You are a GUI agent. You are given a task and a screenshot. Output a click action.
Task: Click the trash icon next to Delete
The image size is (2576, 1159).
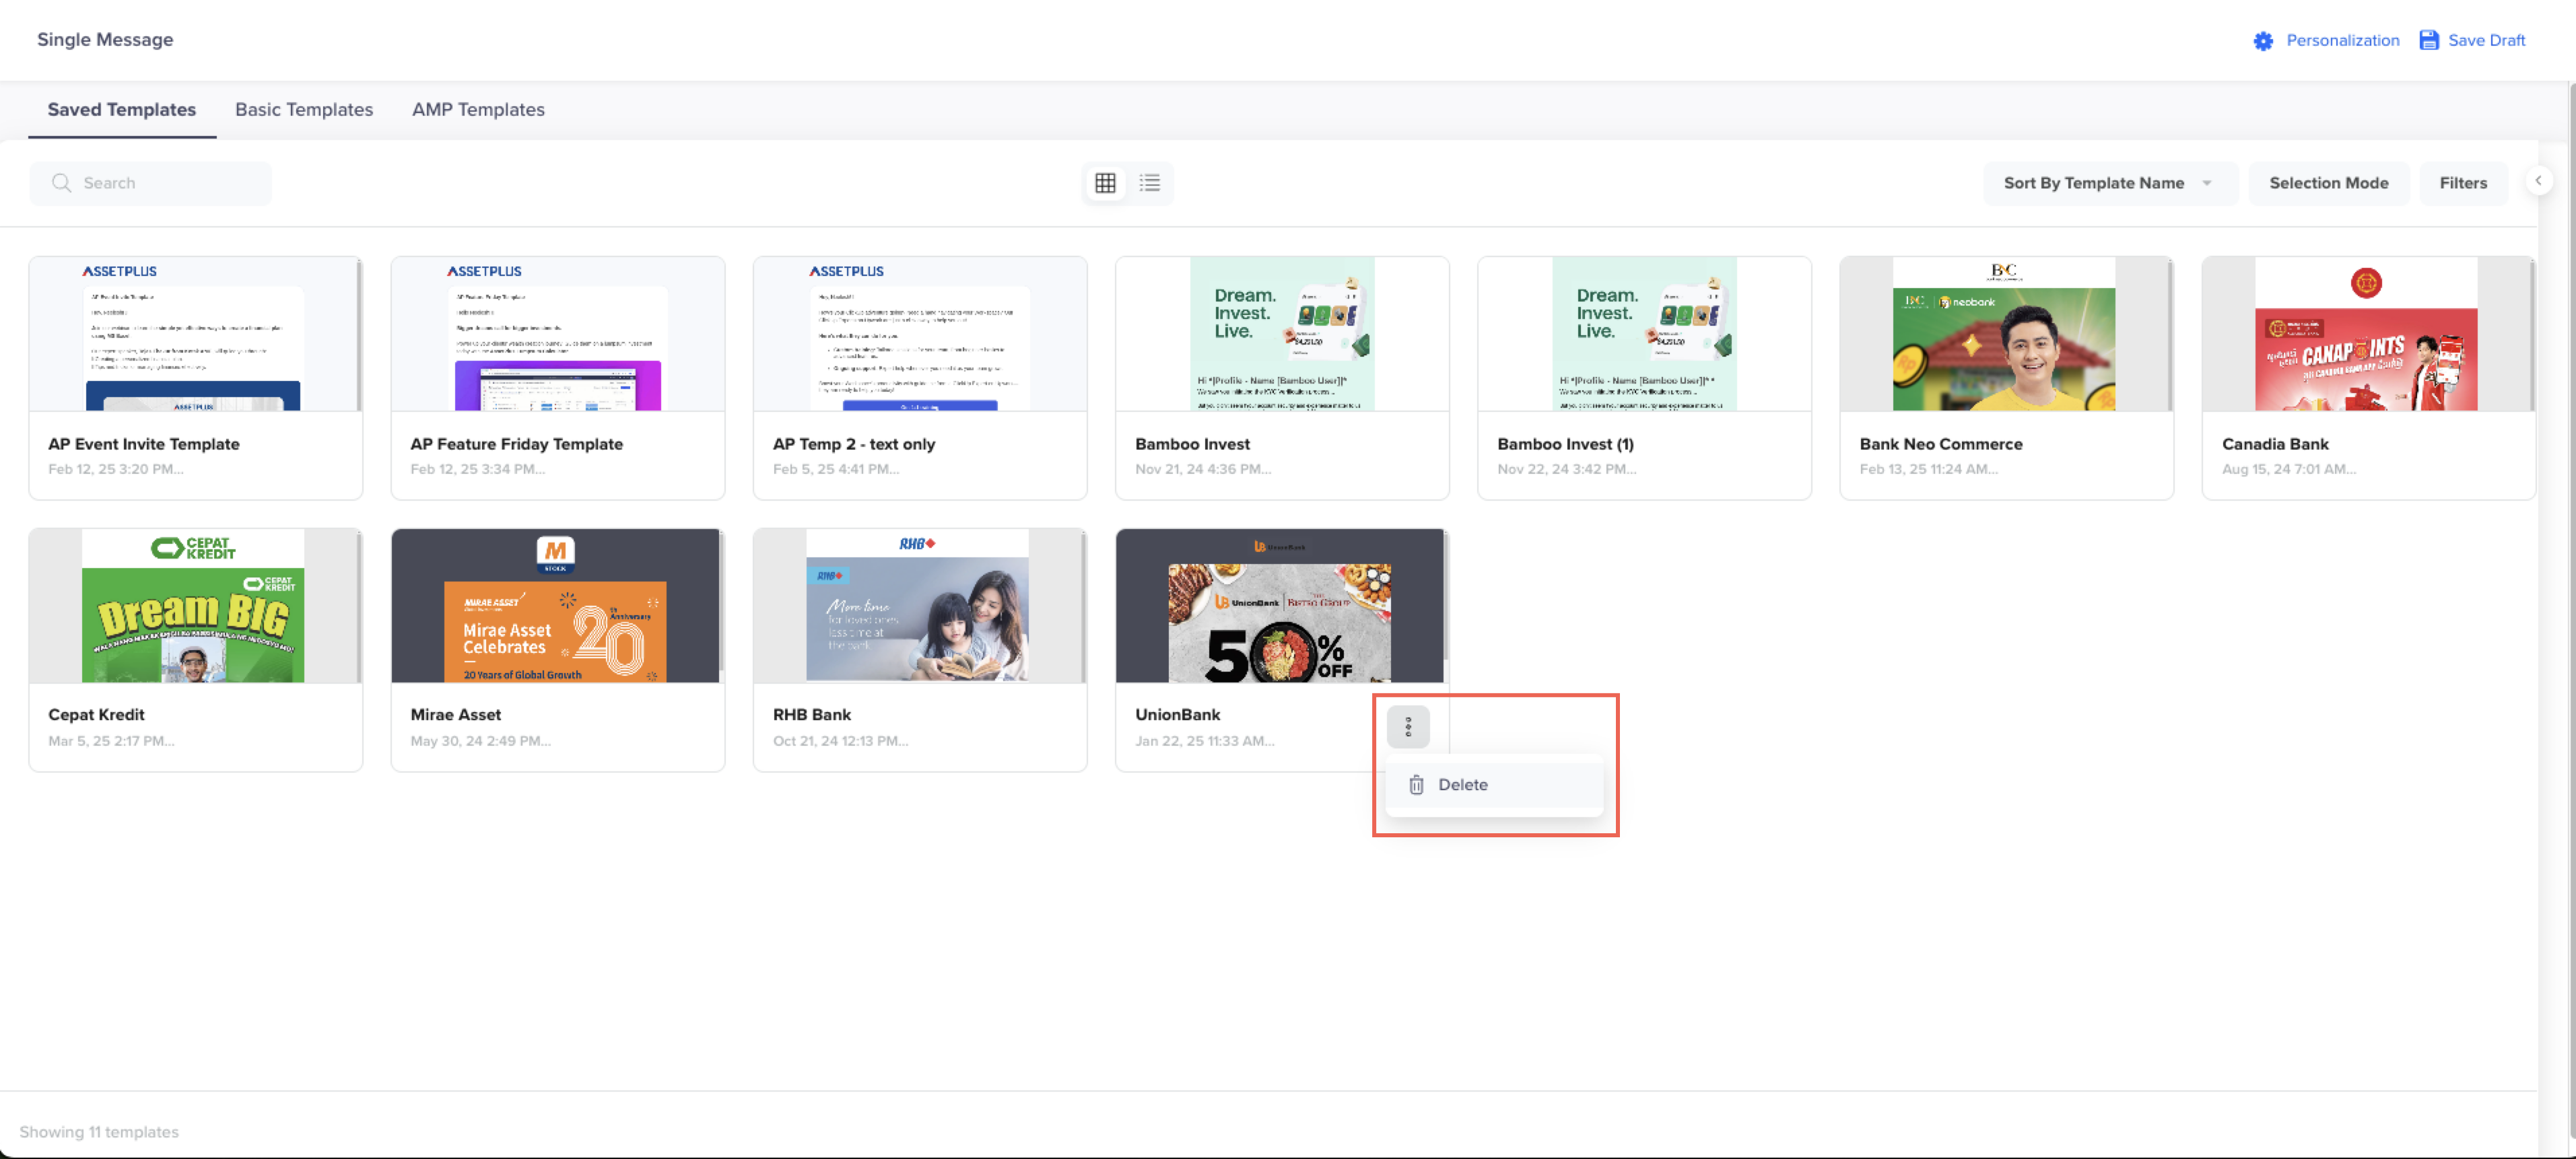click(1416, 785)
